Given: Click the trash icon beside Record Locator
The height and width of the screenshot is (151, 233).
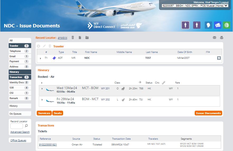Looking at the screenshot, I should point(73,38).
